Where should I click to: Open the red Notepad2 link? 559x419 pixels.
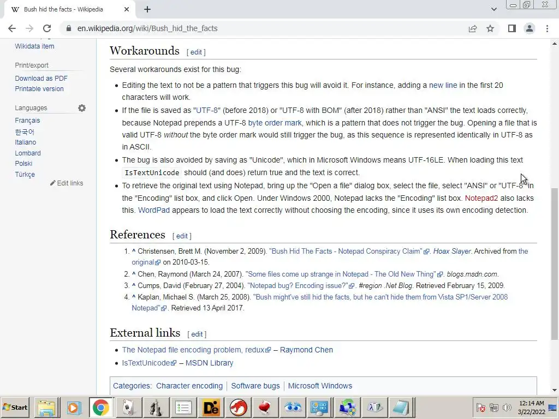(x=481, y=198)
